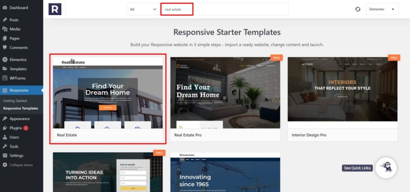Image resolution: width=410 pixels, height=192 pixels.
Task: Click the Collapse menu arrow icon
Action: click(5, 165)
